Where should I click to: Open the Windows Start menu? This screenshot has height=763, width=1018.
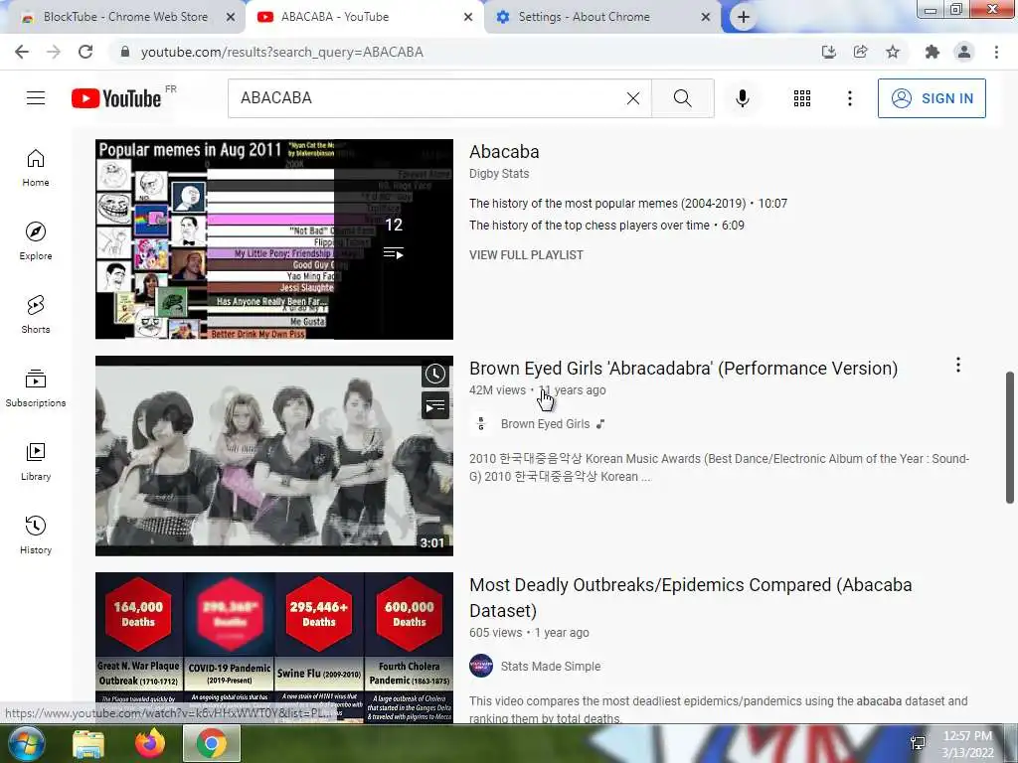point(26,743)
